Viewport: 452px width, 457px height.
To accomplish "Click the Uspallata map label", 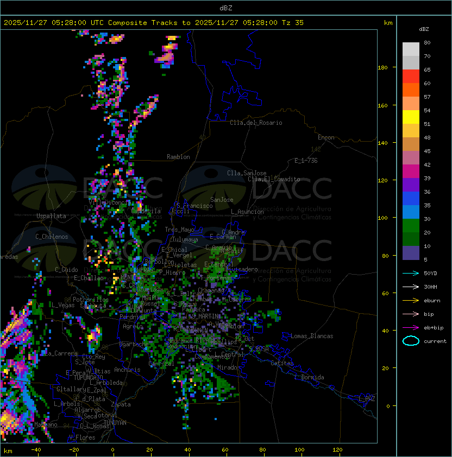I will point(51,216).
